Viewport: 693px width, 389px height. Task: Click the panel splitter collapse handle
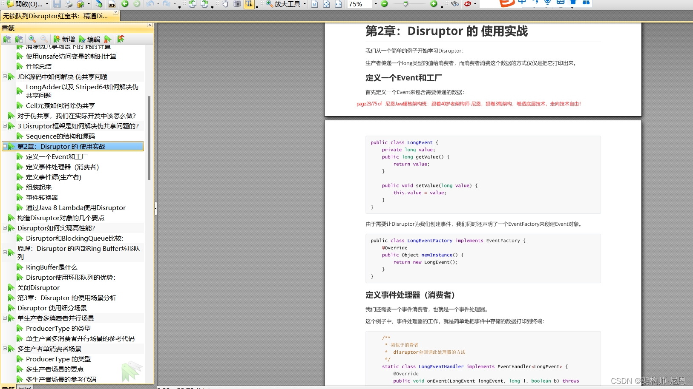155,208
